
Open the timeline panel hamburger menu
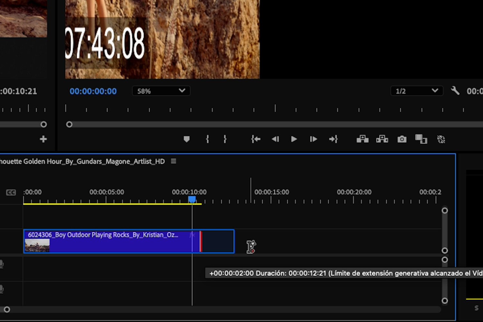(173, 161)
